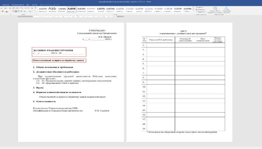Screen dimensions: 262x149
Task: Expand the styles gallery list
Action: pos(193,12)
